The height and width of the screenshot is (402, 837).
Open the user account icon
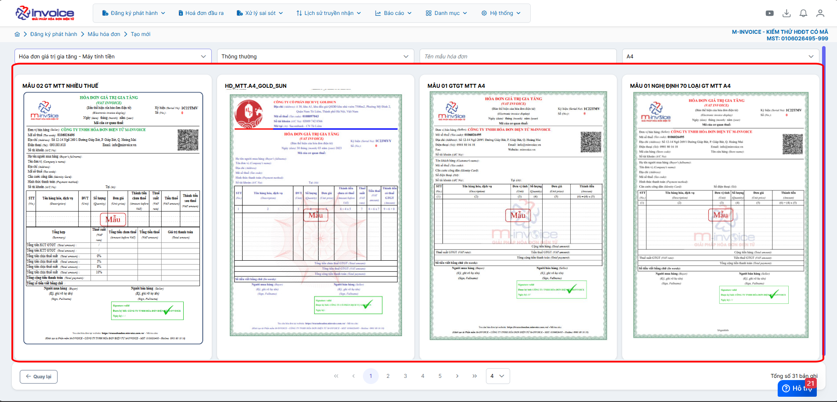[820, 13]
